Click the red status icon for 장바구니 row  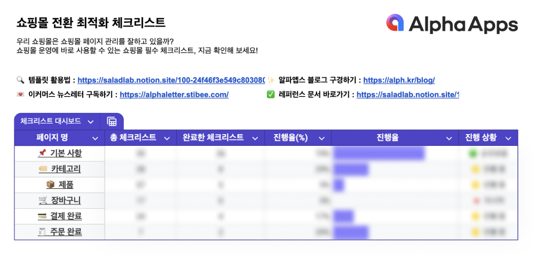click(476, 201)
